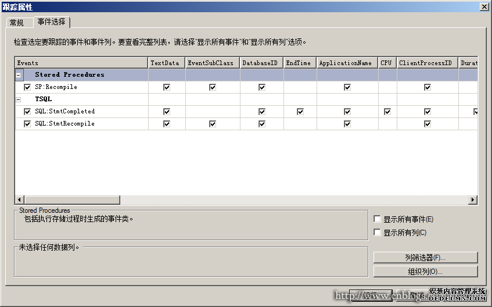
Task: Collapse the Stored Procedures event group
Action: point(19,75)
